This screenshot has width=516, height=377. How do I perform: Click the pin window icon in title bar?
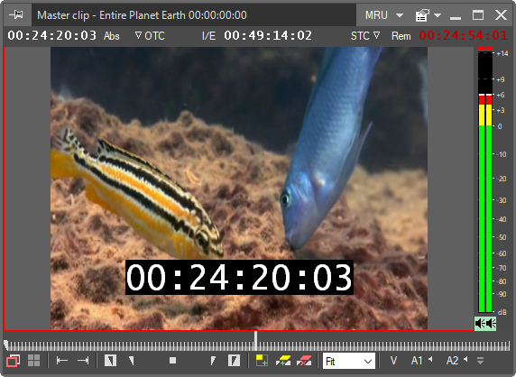[x=16, y=14]
